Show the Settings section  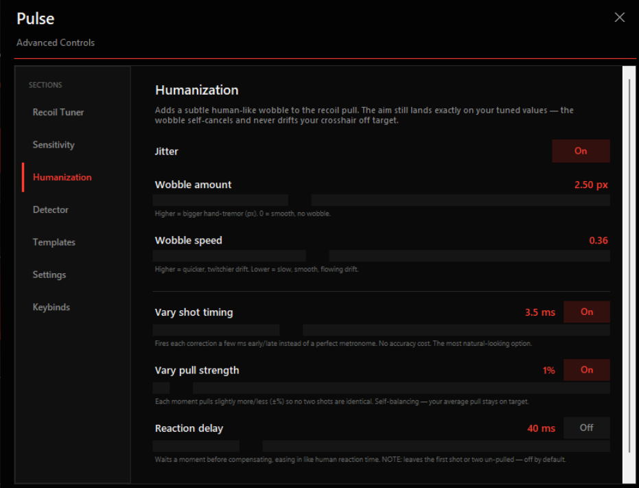tap(49, 275)
